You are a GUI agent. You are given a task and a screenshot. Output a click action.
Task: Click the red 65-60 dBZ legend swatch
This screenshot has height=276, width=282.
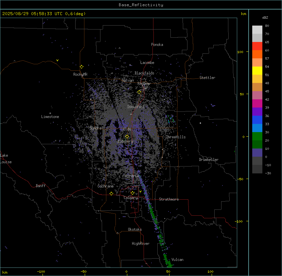click(x=257, y=46)
